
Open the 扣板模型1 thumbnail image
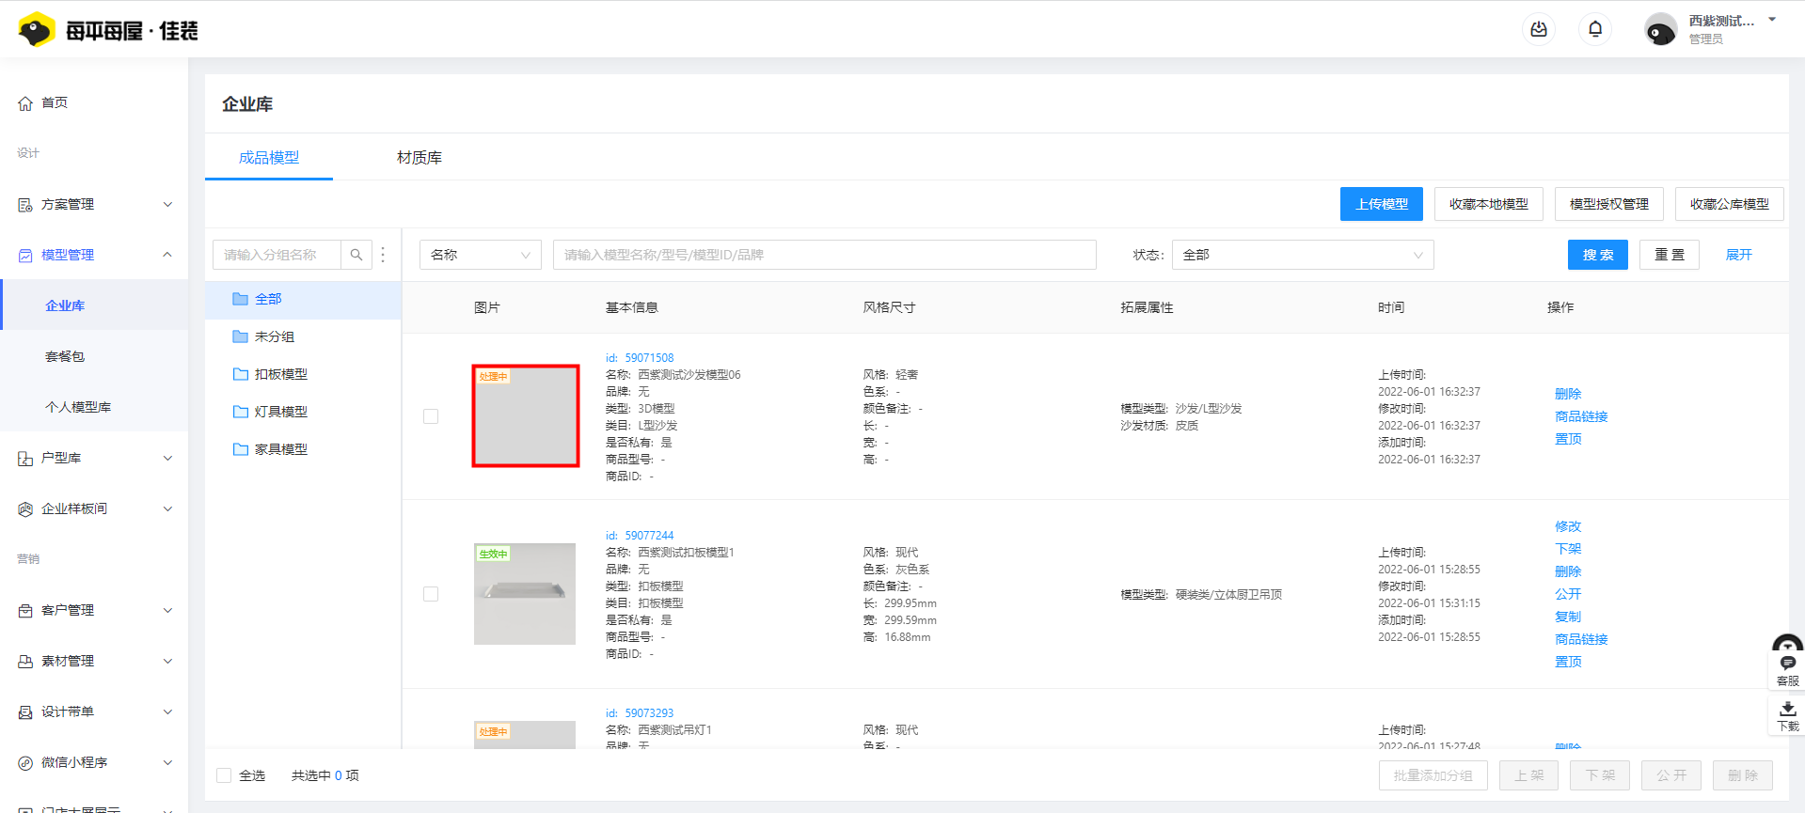pyautogui.click(x=525, y=594)
